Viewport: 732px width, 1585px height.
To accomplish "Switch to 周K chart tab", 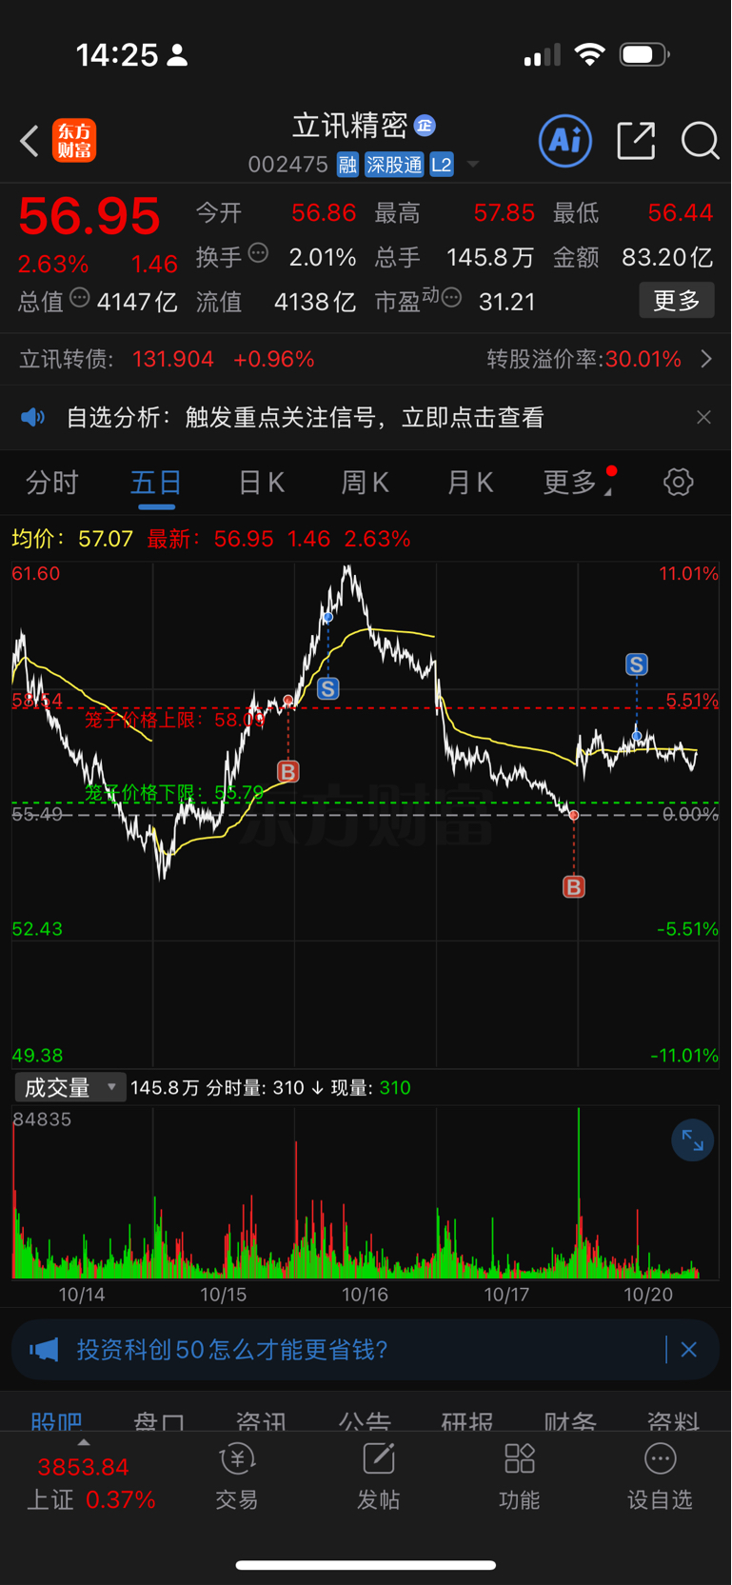I will point(366,483).
